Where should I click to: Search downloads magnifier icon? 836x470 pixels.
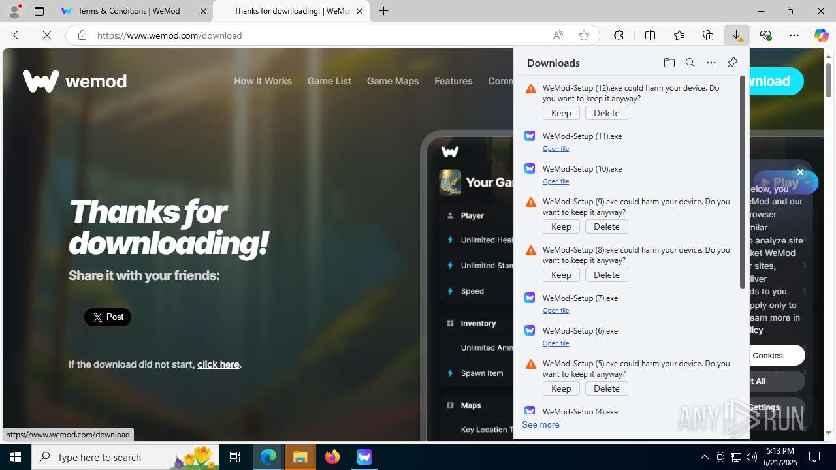click(x=690, y=63)
